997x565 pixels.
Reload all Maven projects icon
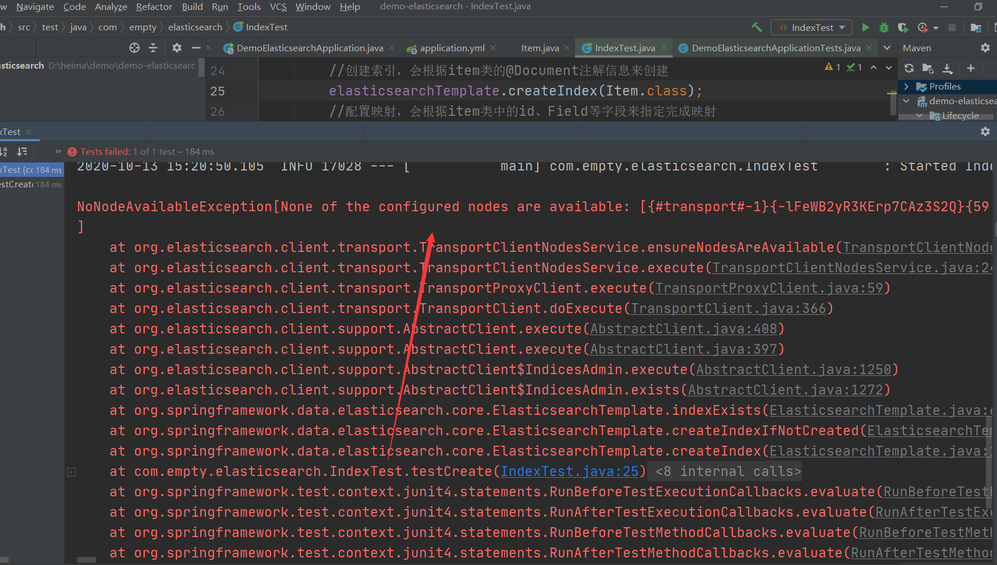click(909, 68)
